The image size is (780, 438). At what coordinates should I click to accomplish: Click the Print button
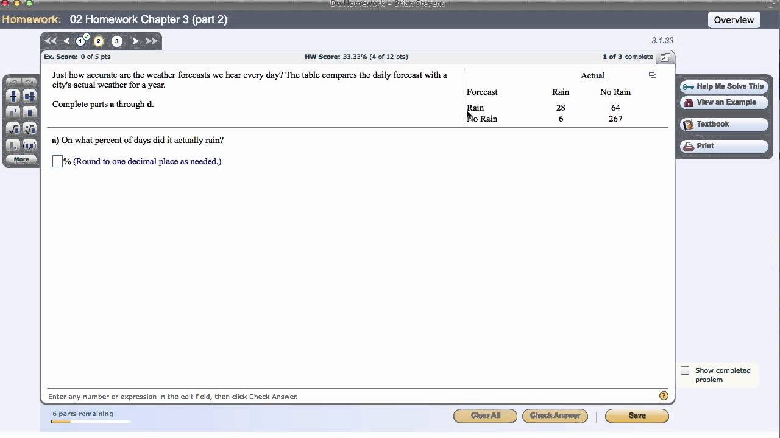724,146
